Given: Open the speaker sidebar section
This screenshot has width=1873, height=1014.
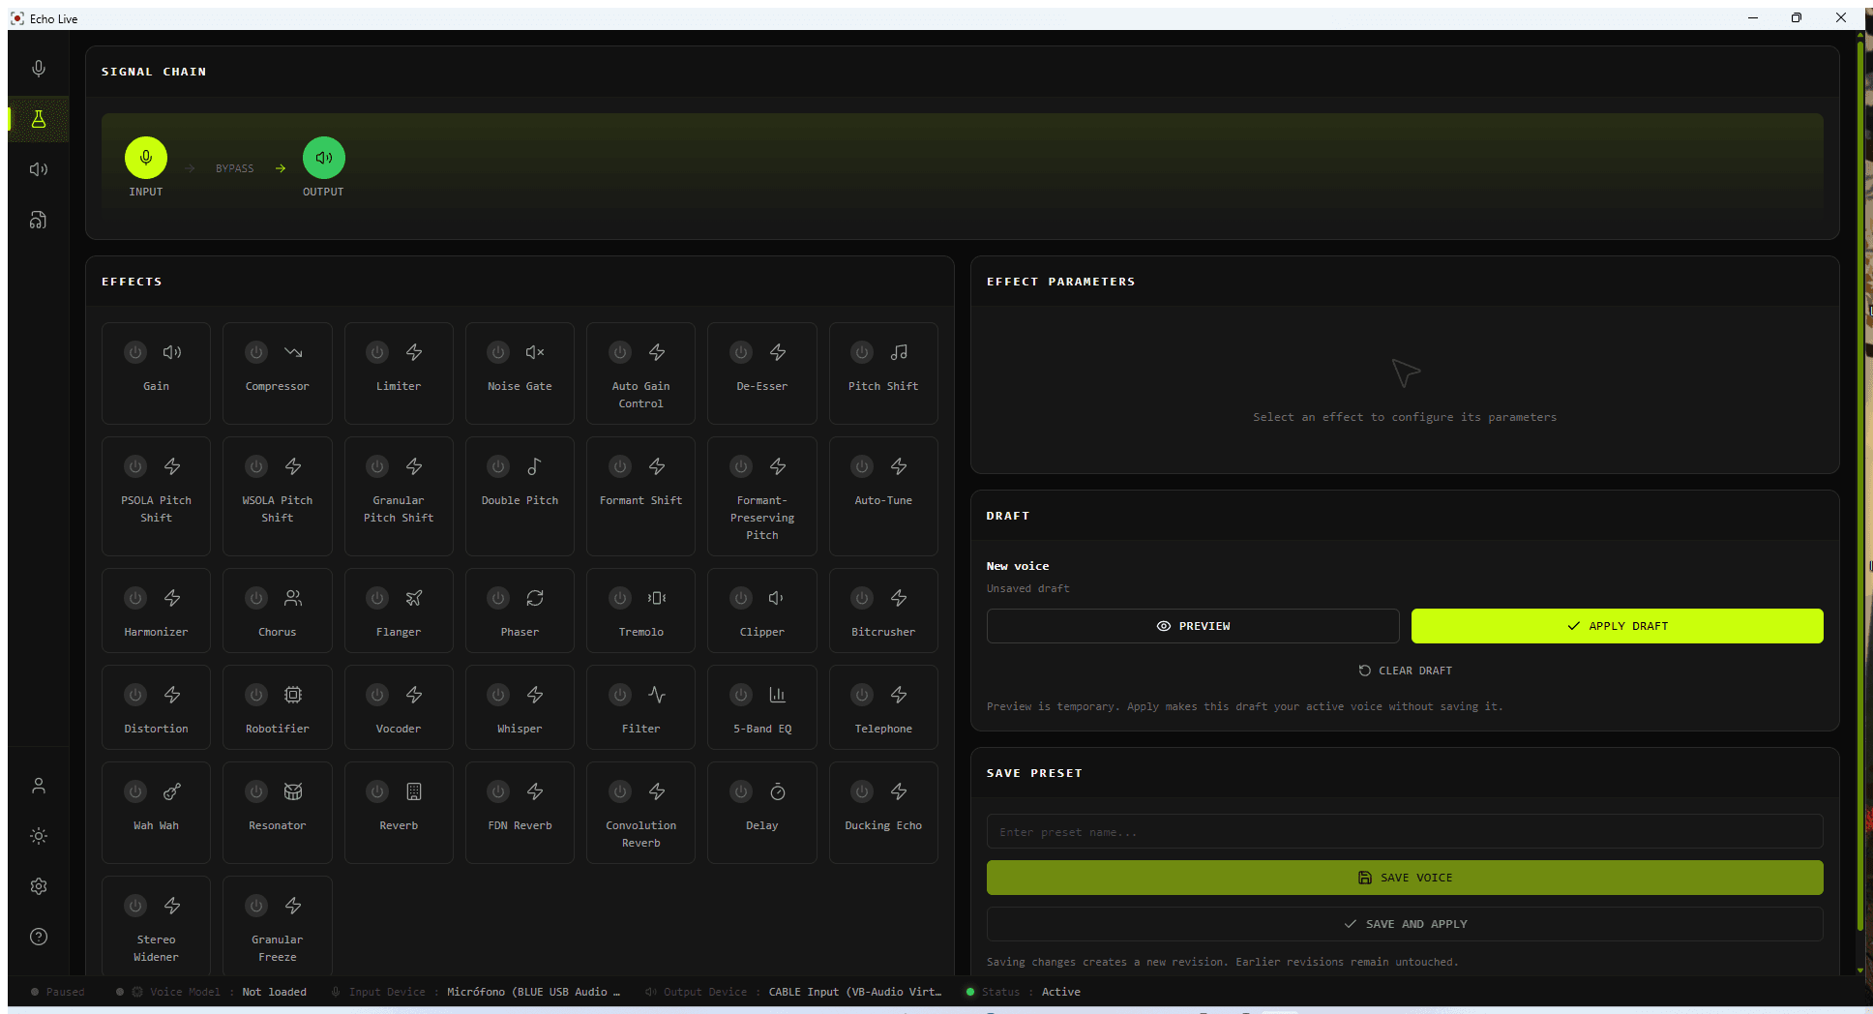Looking at the screenshot, I should click(x=39, y=169).
